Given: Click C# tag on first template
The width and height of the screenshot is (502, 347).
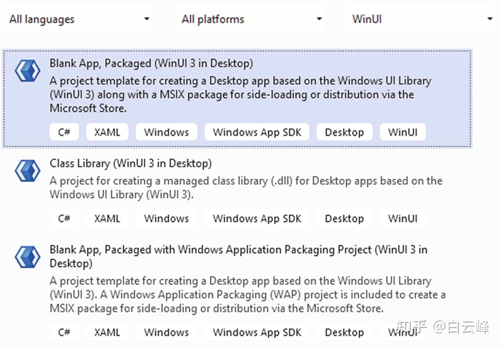Looking at the screenshot, I should (64, 132).
